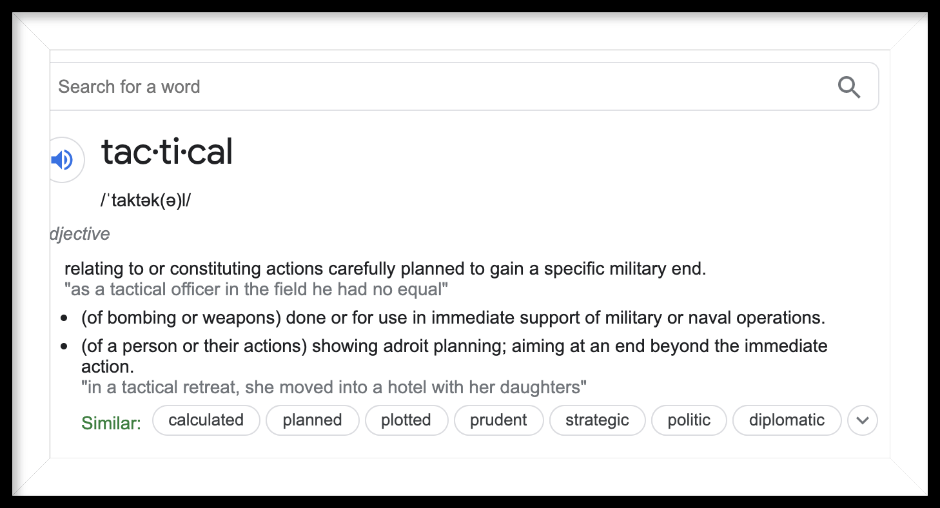Choose the 'prudent' synonym chip

498,420
